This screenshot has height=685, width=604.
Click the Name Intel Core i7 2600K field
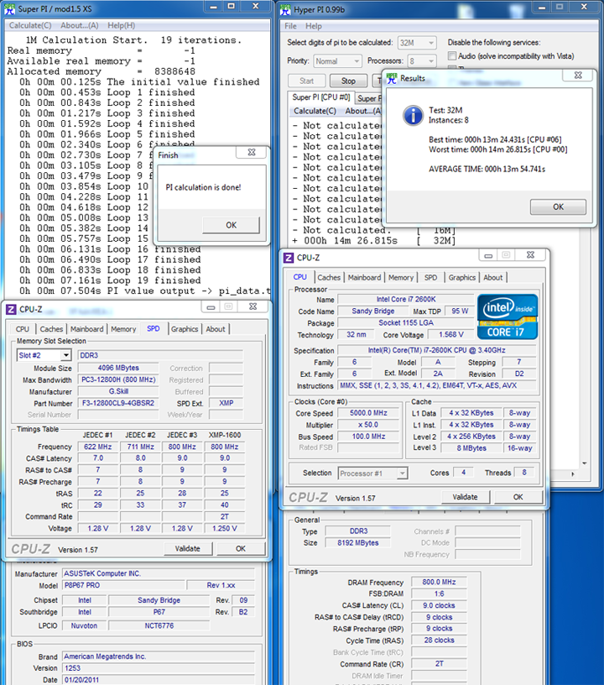pyautogui.click(x=406, y=299)
